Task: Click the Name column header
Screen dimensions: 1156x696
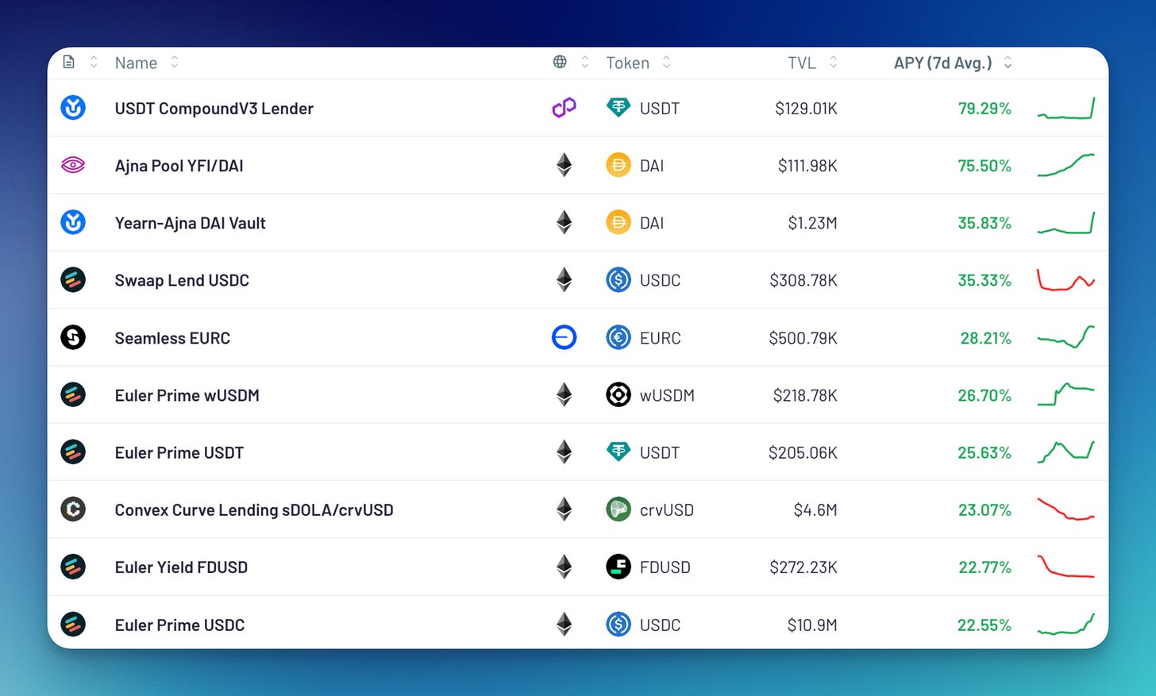Action: (136, 63)
